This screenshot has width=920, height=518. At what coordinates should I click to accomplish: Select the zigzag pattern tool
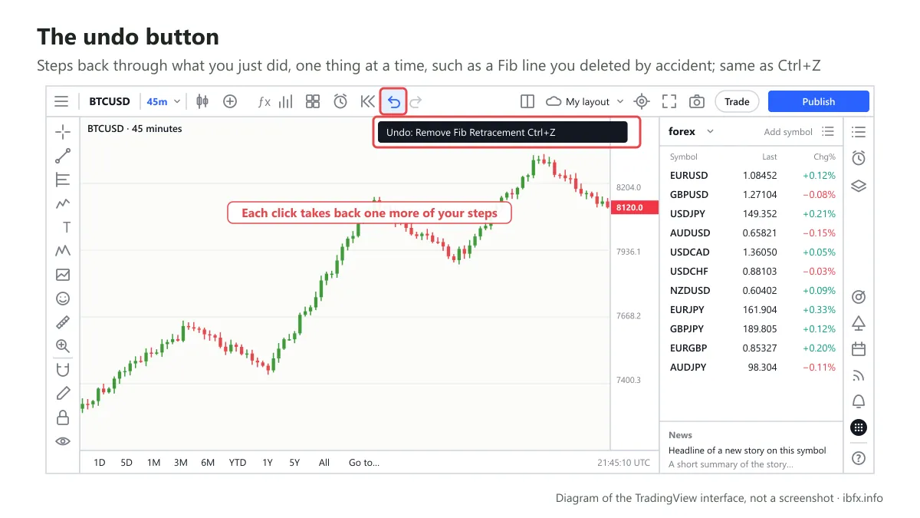click(63, 203)
